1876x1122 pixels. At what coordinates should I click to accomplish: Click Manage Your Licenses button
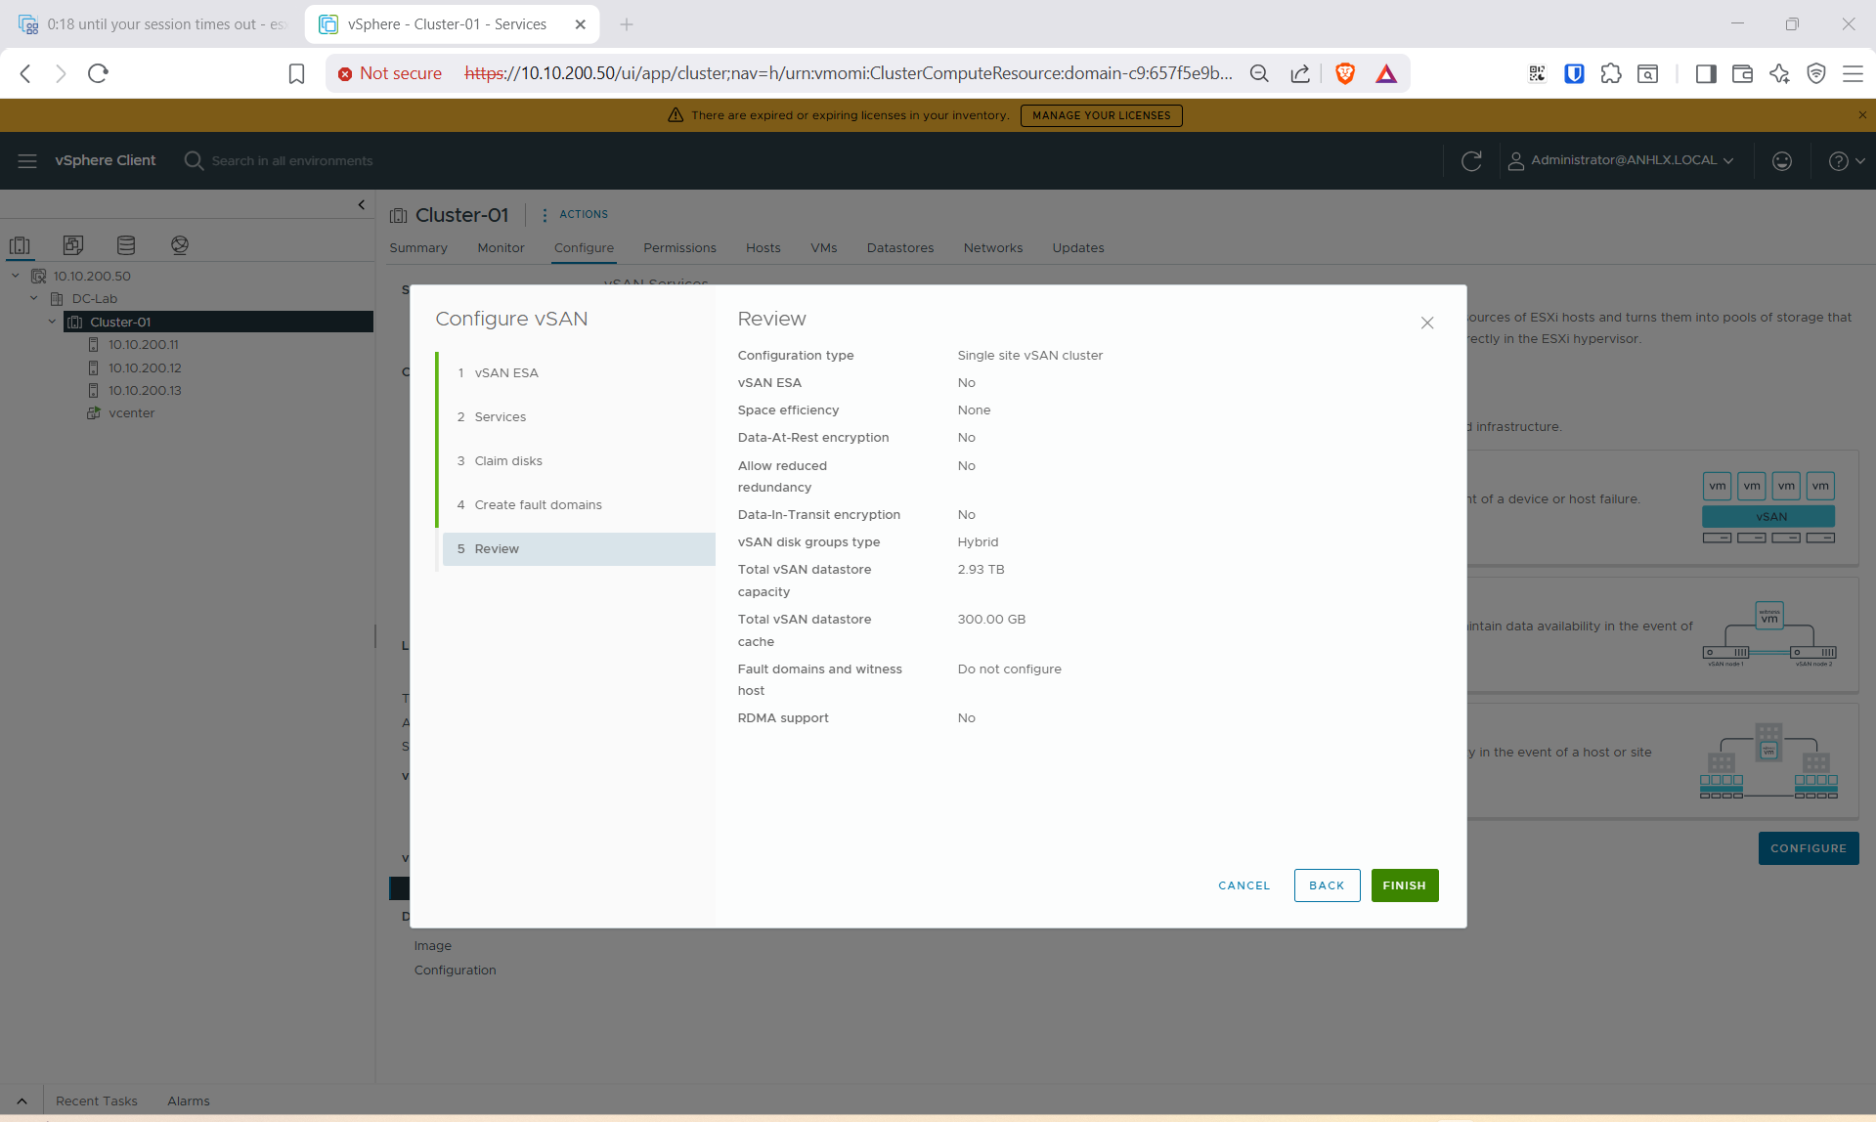(x=1101, y=115)
